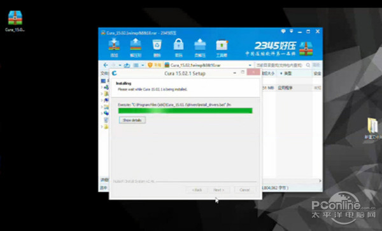The image size is (382, 231).
Task: Click the self-extract box toolbar icon
Action: pos(200,48)
